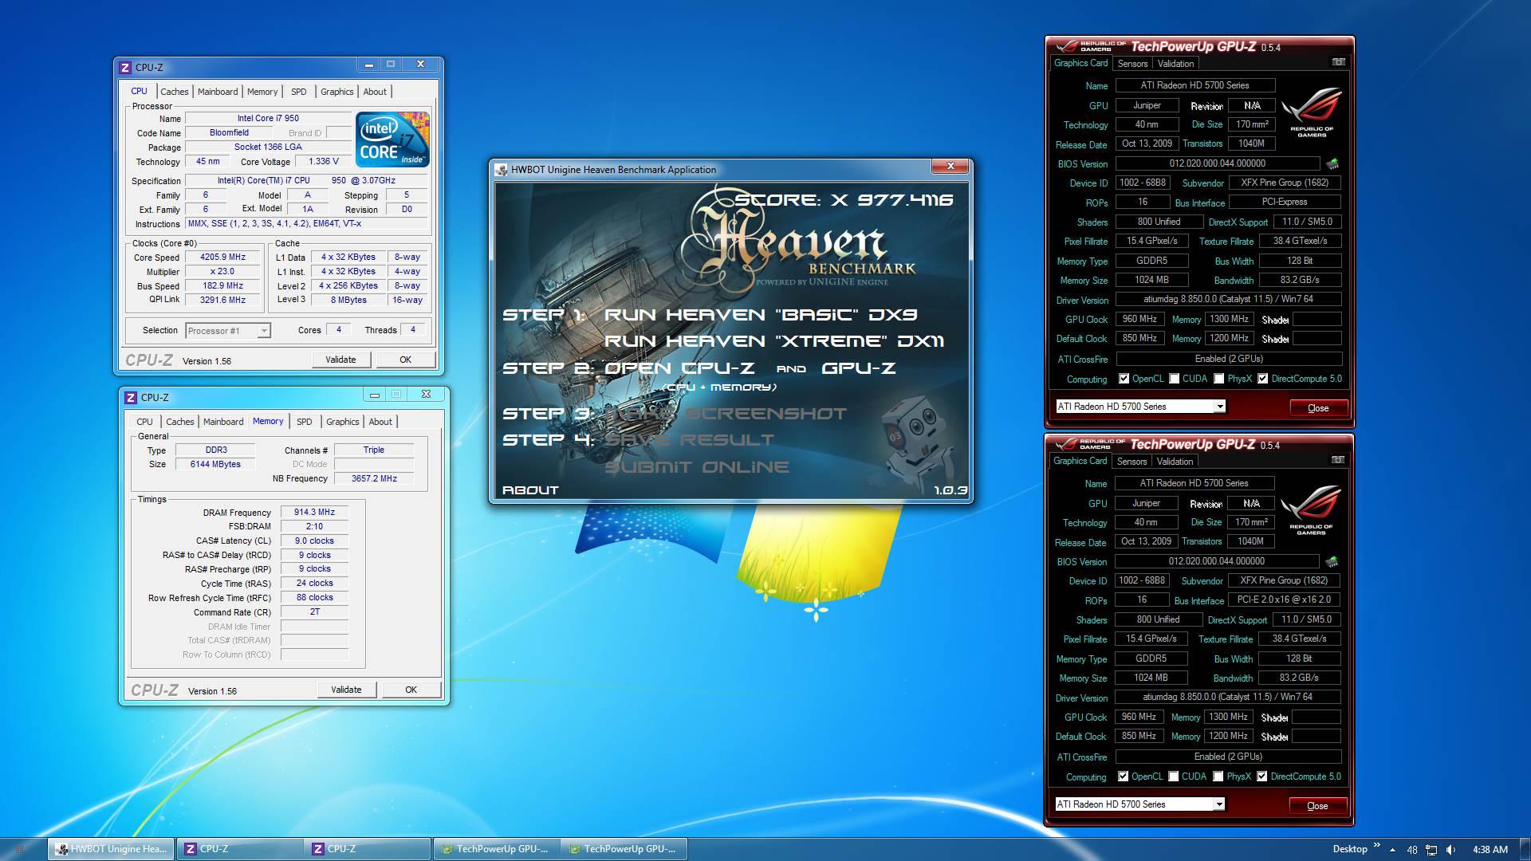Toggle the PhysX checkbox in the top GPU-Z window
The height and width of the screenshot is (861, 1531).
click(1219, 379)
